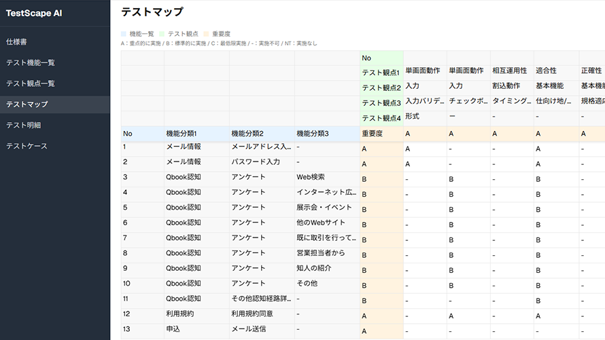
Task: Click the 既に取引を行って… cell
Action: click(326, 238)
